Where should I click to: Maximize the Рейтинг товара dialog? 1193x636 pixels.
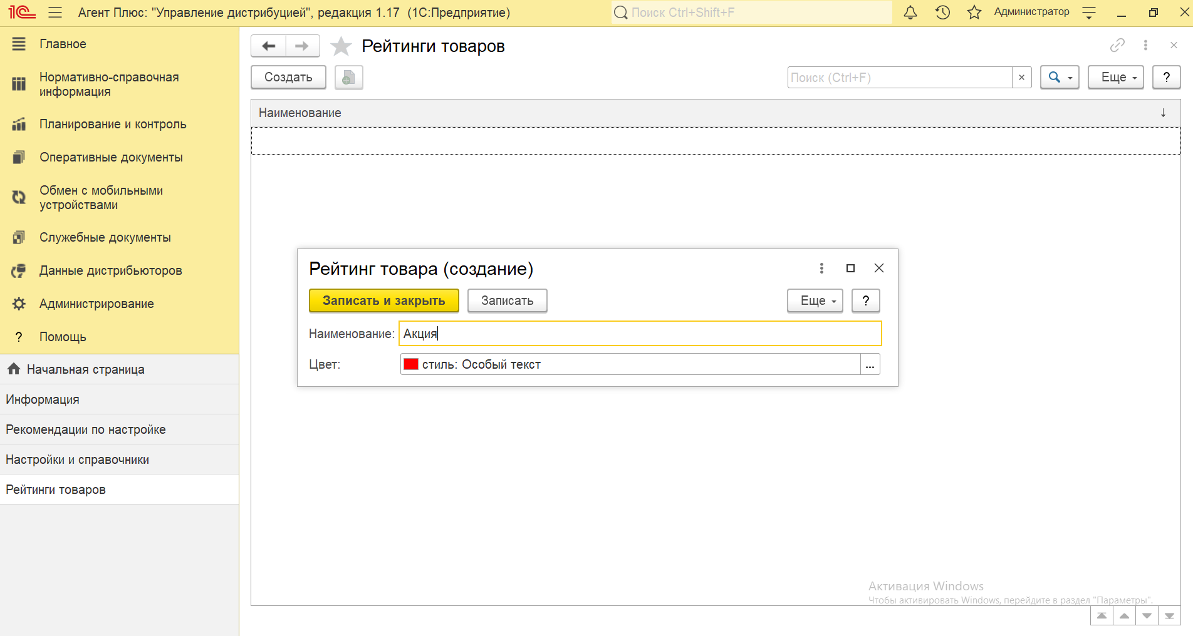click(x=850, y=268)
